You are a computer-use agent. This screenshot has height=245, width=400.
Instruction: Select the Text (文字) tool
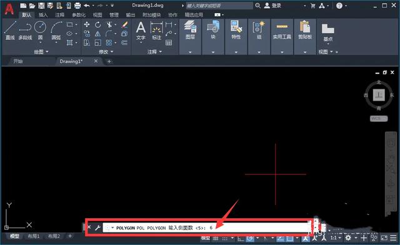point(141,31)
